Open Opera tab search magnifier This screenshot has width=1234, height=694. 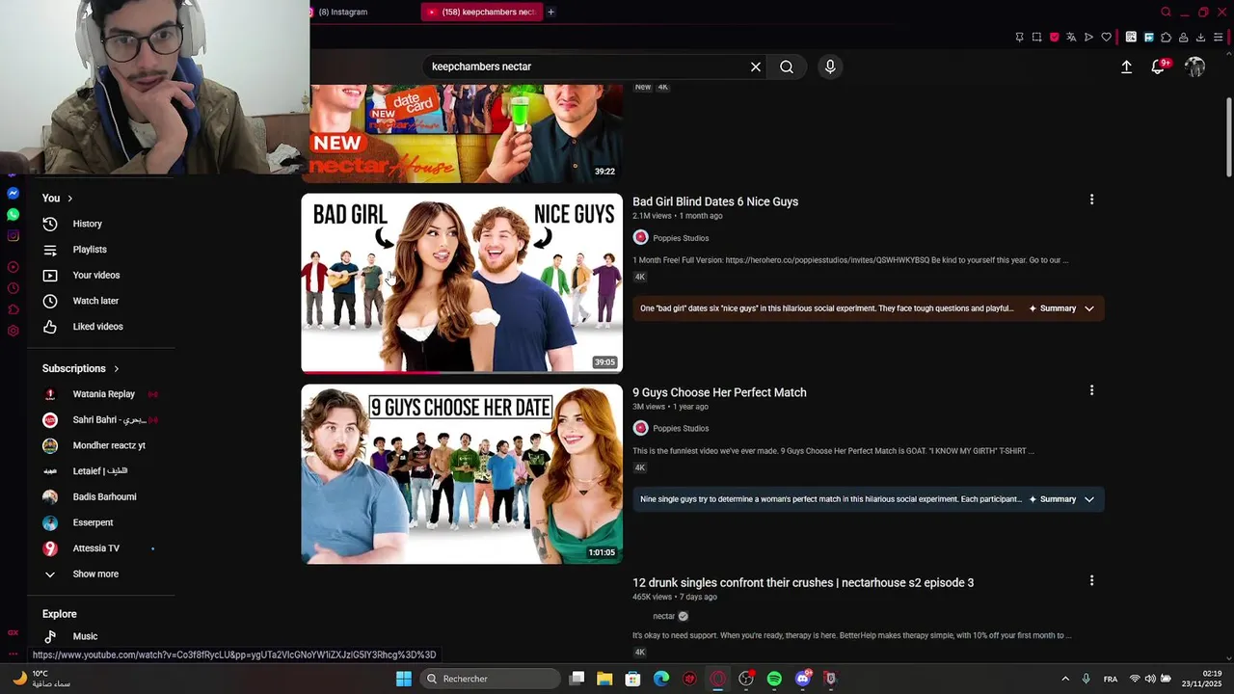tap(1166, 12)
